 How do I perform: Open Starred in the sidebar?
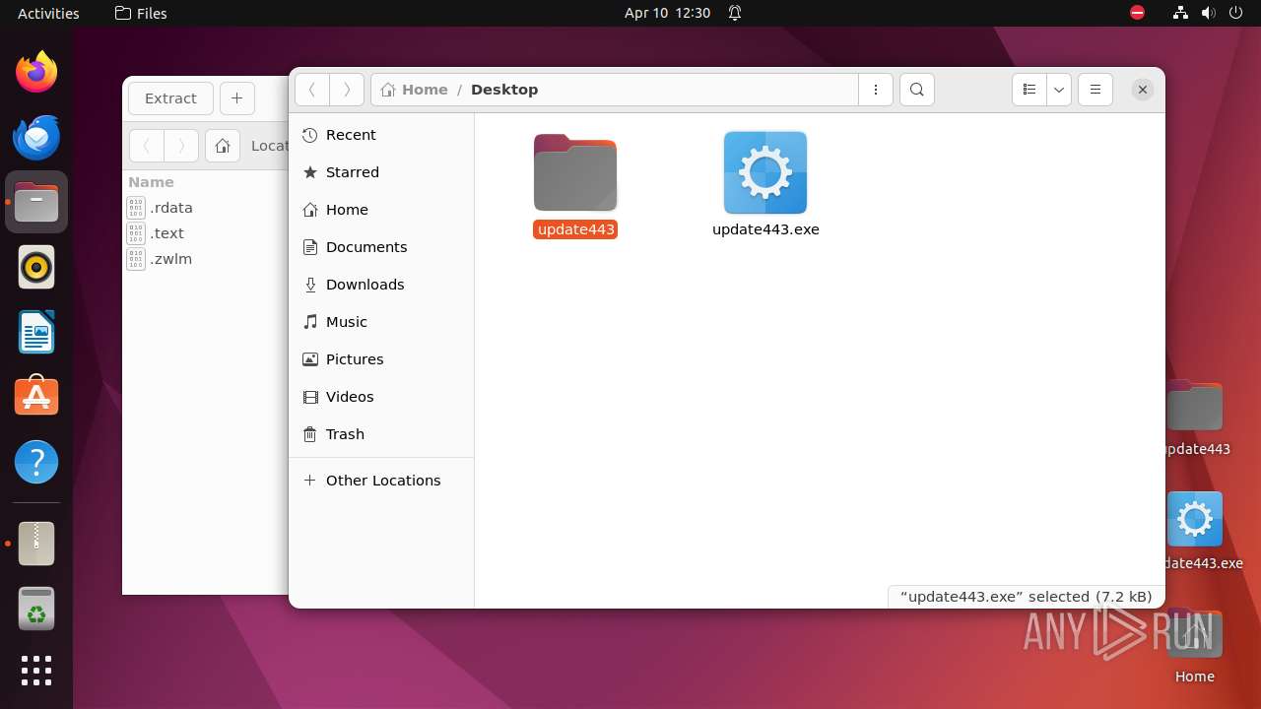click(x=381, y=172)
